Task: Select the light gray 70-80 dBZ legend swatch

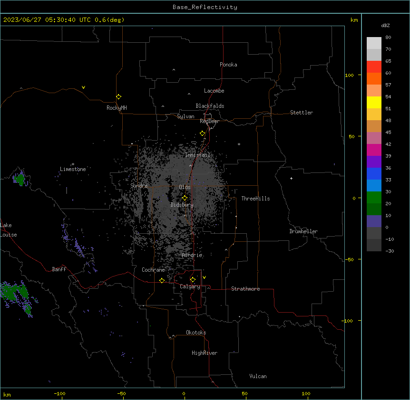Action: coord(374,43)
